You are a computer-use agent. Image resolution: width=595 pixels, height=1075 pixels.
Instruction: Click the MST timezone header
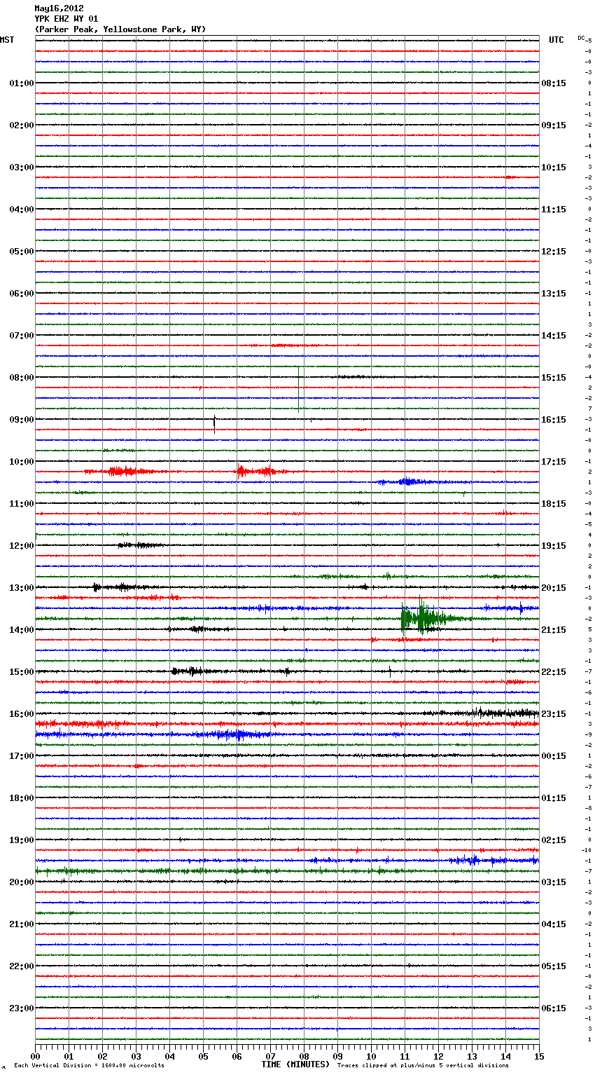tap(7, 40)
